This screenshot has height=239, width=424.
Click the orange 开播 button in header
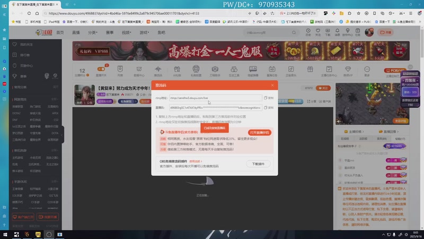385,32
